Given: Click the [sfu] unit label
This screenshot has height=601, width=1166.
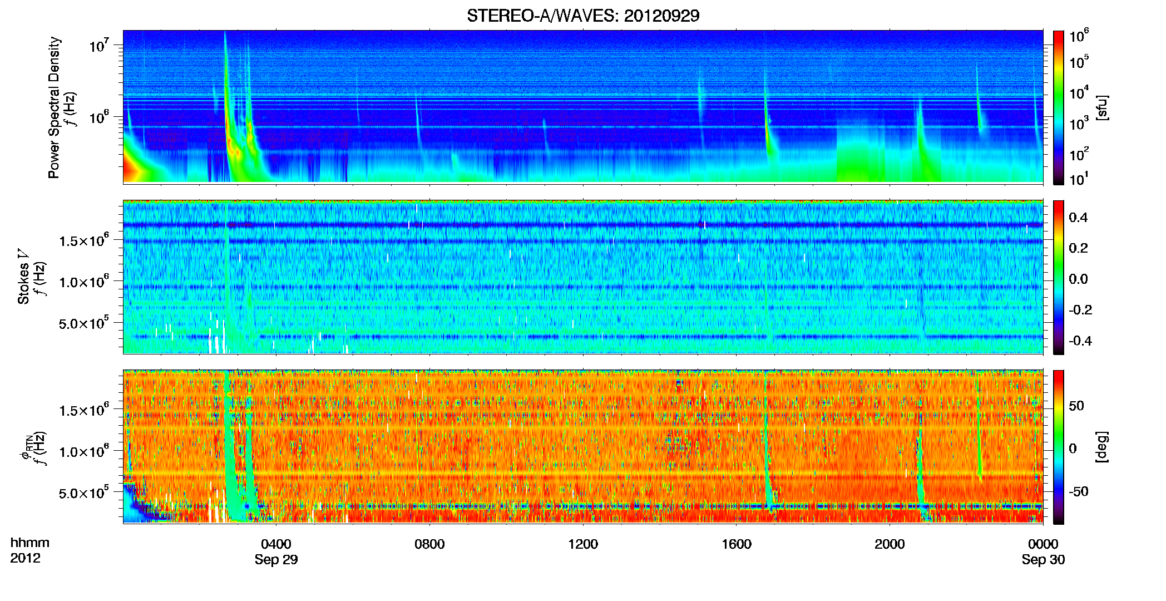Looking at the screenshot, I should tap(1102, 108).
